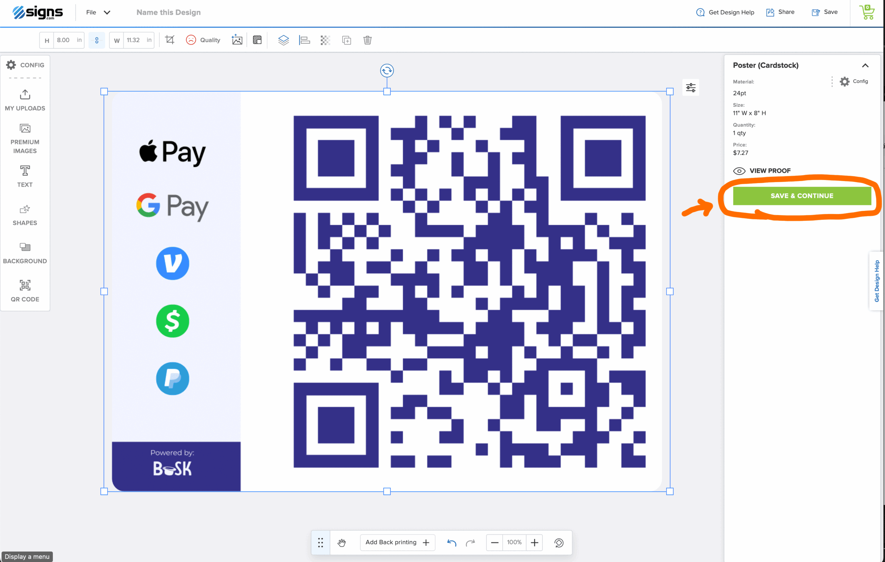
Task: Click the Save & Continue button
Action: (x=802, y=196)
